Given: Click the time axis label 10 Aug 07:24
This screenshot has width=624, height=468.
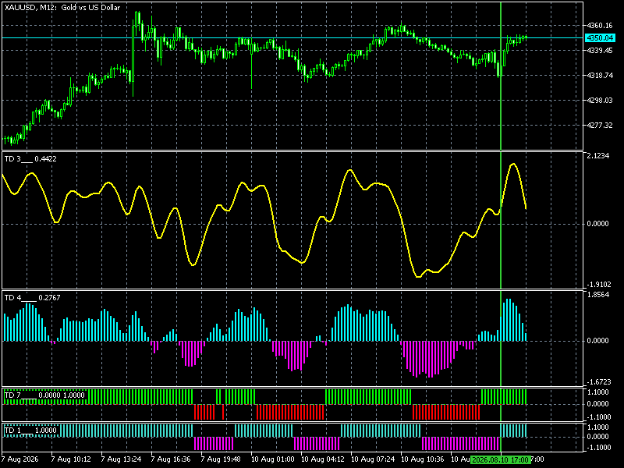Looking at the screenshot, I should click(x=373, y=459).
